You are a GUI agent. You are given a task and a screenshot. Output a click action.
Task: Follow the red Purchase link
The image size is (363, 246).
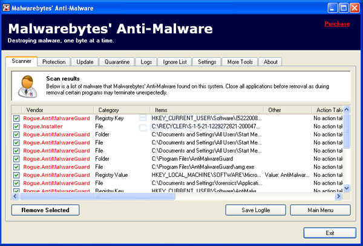pos(337,24)
